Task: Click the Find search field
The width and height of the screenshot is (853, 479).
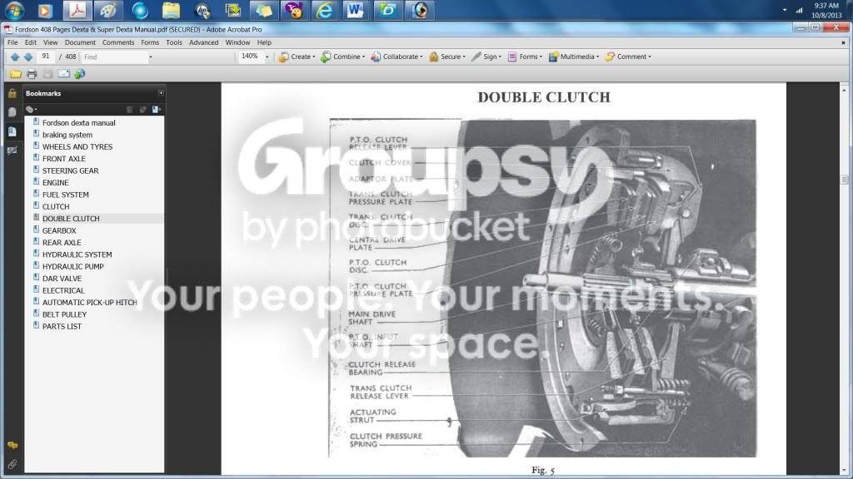Action: (x=114, y=57)
